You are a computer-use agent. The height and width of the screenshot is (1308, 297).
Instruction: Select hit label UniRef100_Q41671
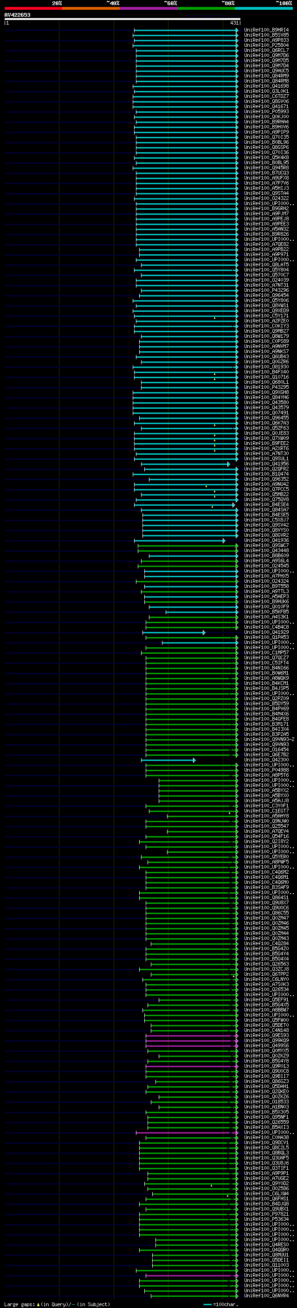(266, 107)
